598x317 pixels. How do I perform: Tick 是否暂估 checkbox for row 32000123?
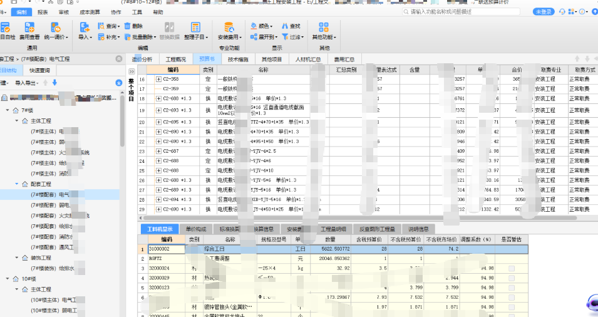coord(512,288)
